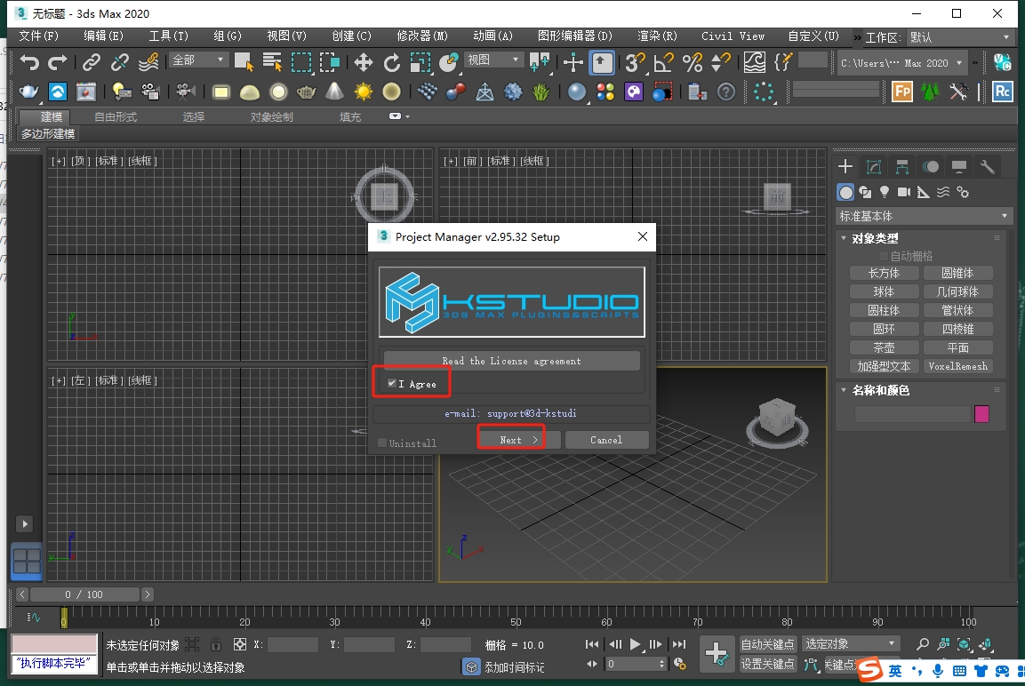Check the I Agree checkbox
1025x686 pixels.
(x=391, y=384)
